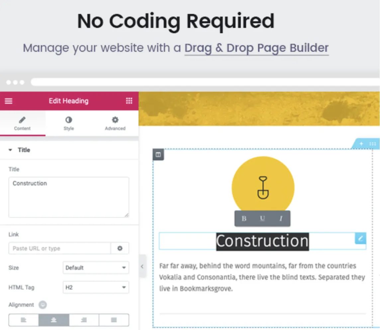Apply bold in the inline toolbar
This screenshot has width=380, height=330.
(x=244, y=218)
